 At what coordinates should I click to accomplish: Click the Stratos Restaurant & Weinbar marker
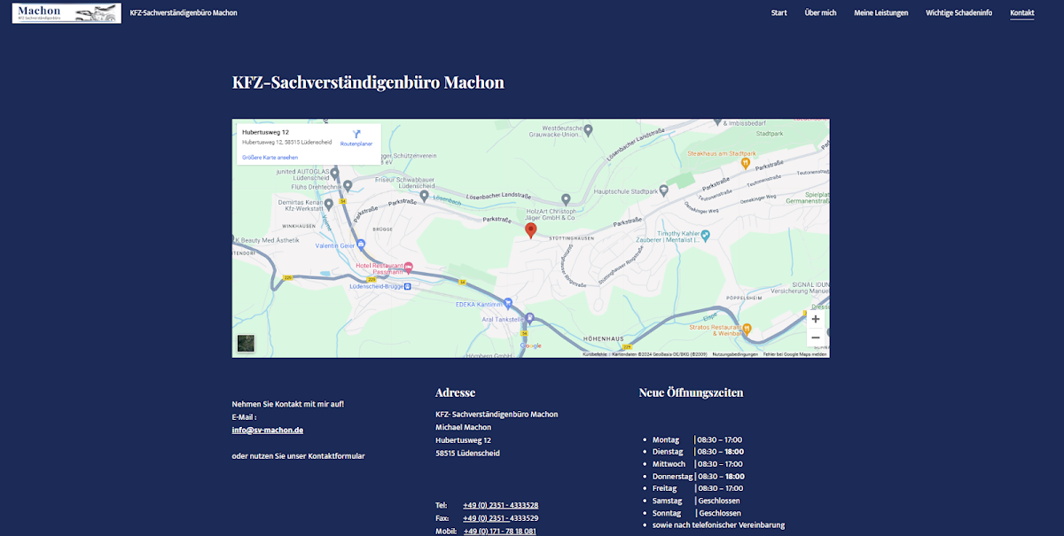coord(747,327)
